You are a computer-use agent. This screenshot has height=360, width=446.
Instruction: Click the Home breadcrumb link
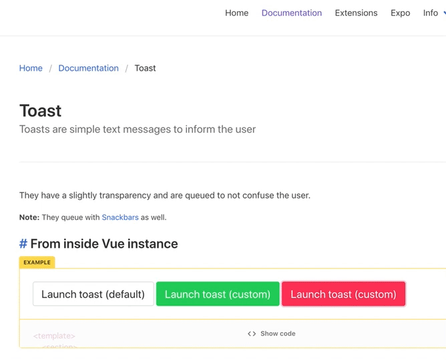pos(31,68)
